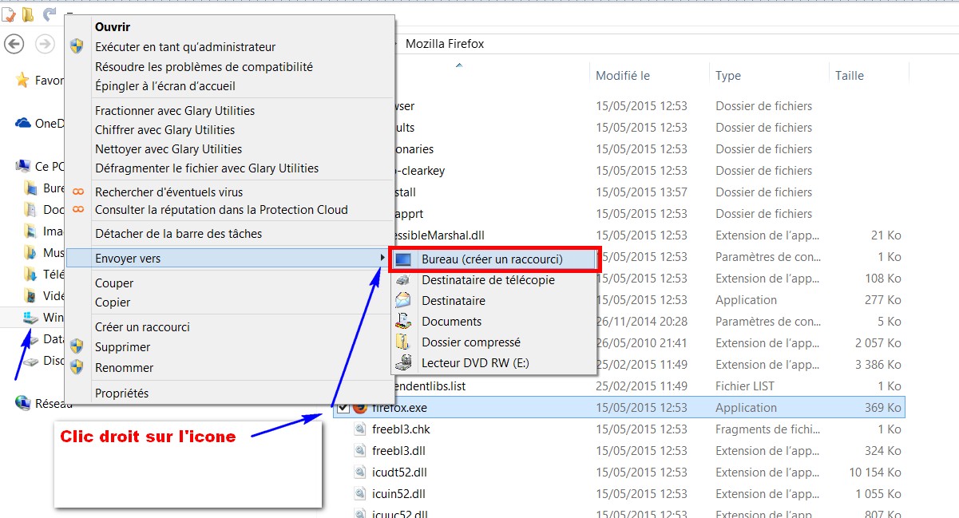The height and width of the screenshot is (518, 959).
Task: Click the undo arrow icon in title bar
Action: pyautogui.click(x=50, y=14)
